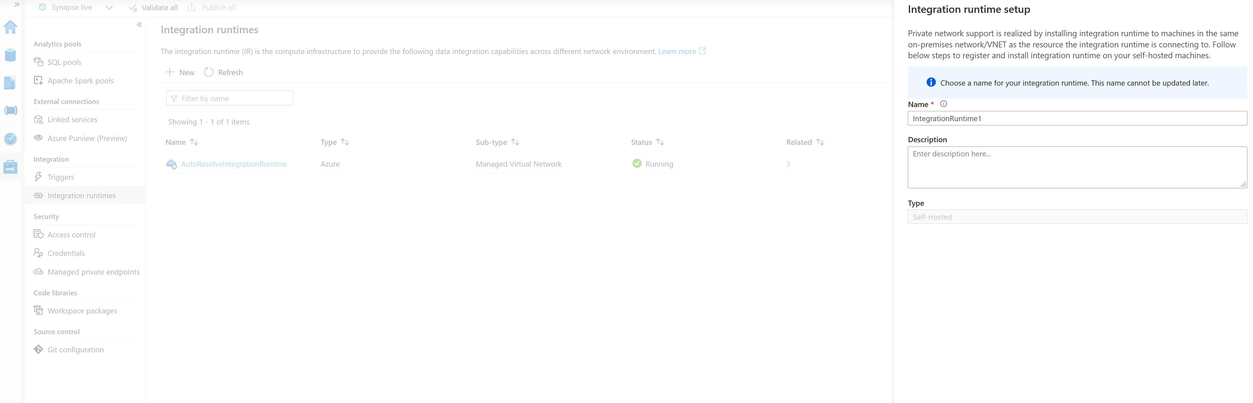Switch to the Triggers section
Viewport: 1253px width, 403px height.
point(60,176)
